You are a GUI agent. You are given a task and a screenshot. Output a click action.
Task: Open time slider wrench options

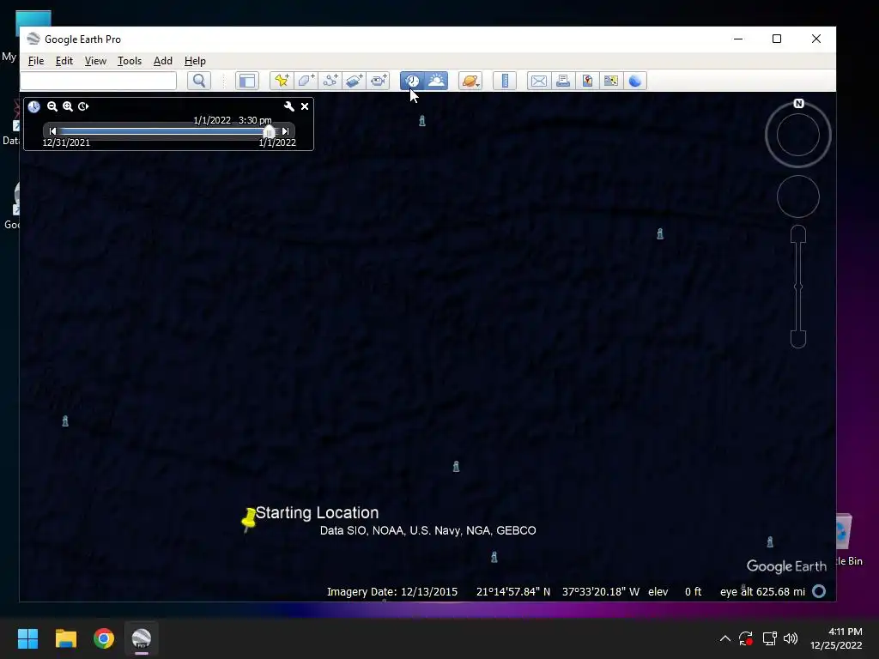pos(288,106)
